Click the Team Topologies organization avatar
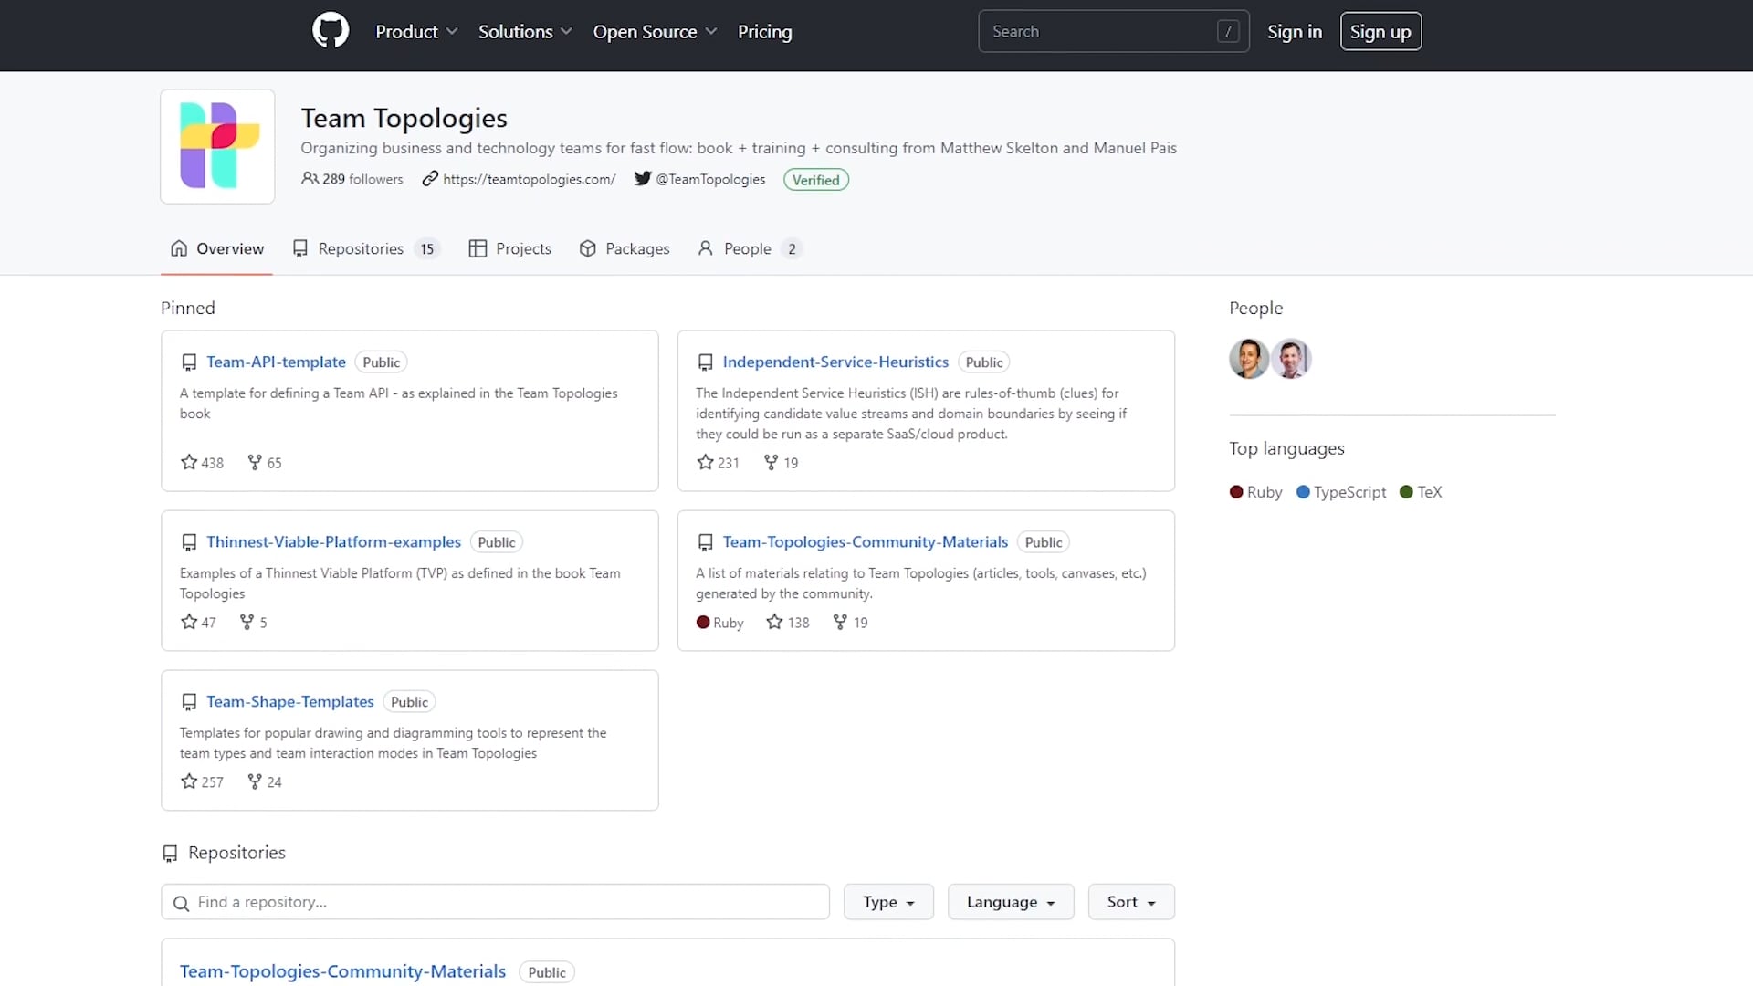The width and height of the screenshot is (1753, 986). coord(217,146)
